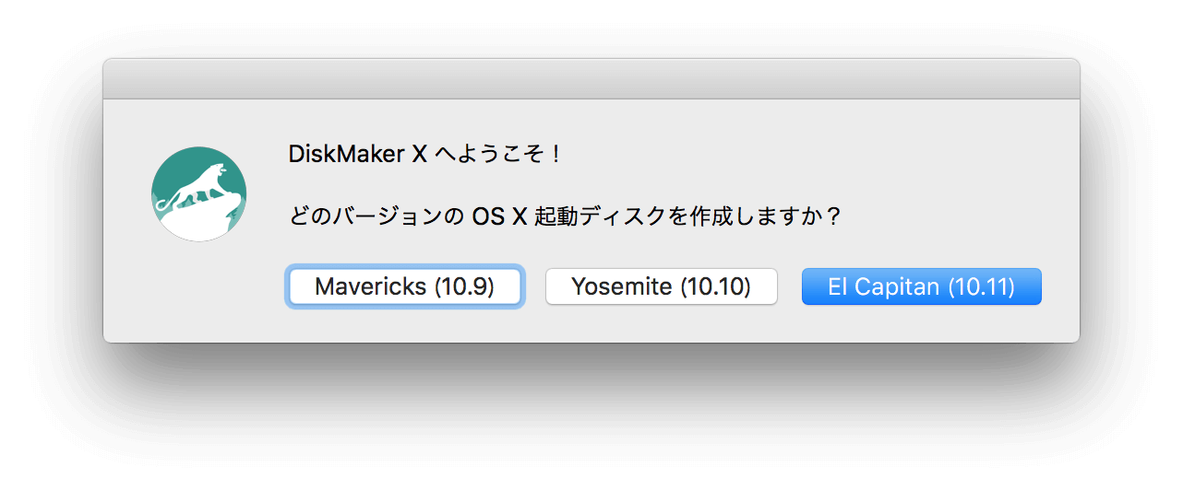The height and width of the screenshot is (490, 1183).
Task: Click the "DiskMaker X" name in the greeting
Action: (358, 154)
